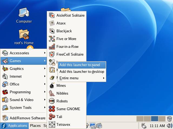Image resolution: width=173 pixels, height=129 pixels.
Task: Choose Add this launcher to desktop
Action: tap(82, 71)
